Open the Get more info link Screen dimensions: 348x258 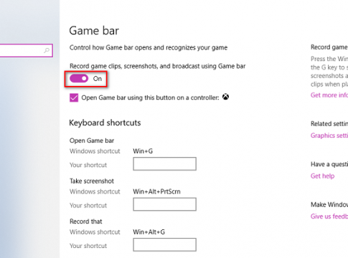click(x=329, y=95)
